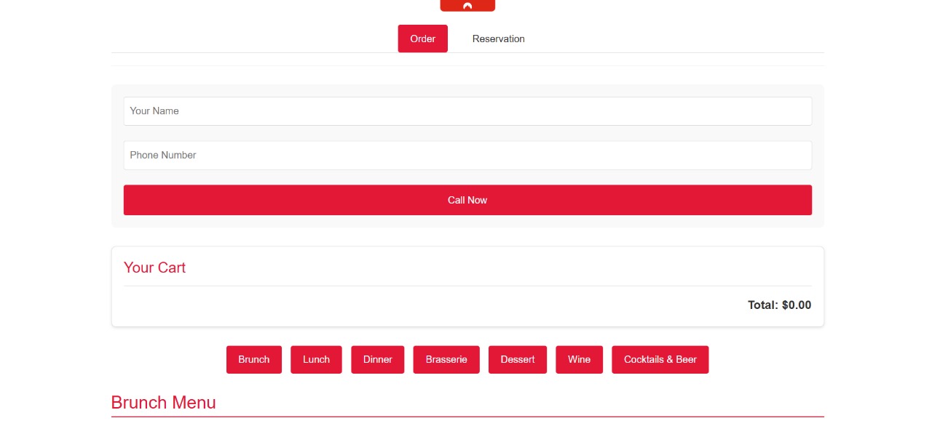Image resolution: width=932 pixels, height=426 pixels.
Task: Focus the Your Name input field
Action: (467, 111)
